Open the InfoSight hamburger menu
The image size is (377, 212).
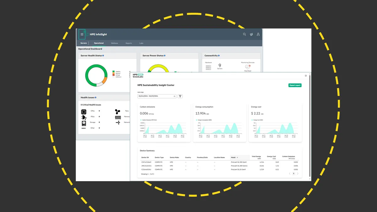(x=82, y=34)
